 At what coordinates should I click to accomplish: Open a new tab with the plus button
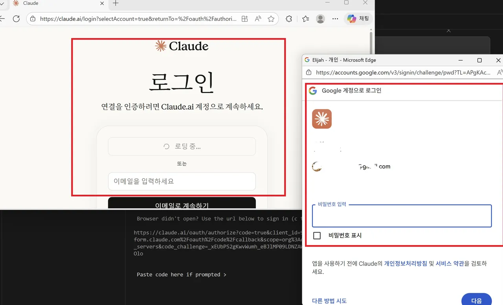(x=115, y=4)
